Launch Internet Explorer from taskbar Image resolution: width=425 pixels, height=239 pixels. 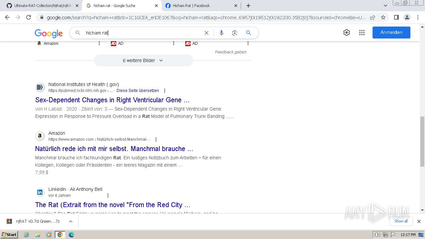click(x=26, y=235)
